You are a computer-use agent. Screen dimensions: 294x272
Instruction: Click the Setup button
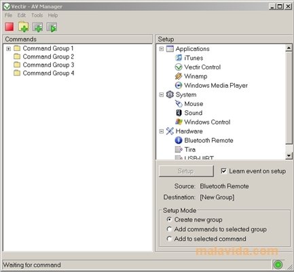tap(186, 171)
